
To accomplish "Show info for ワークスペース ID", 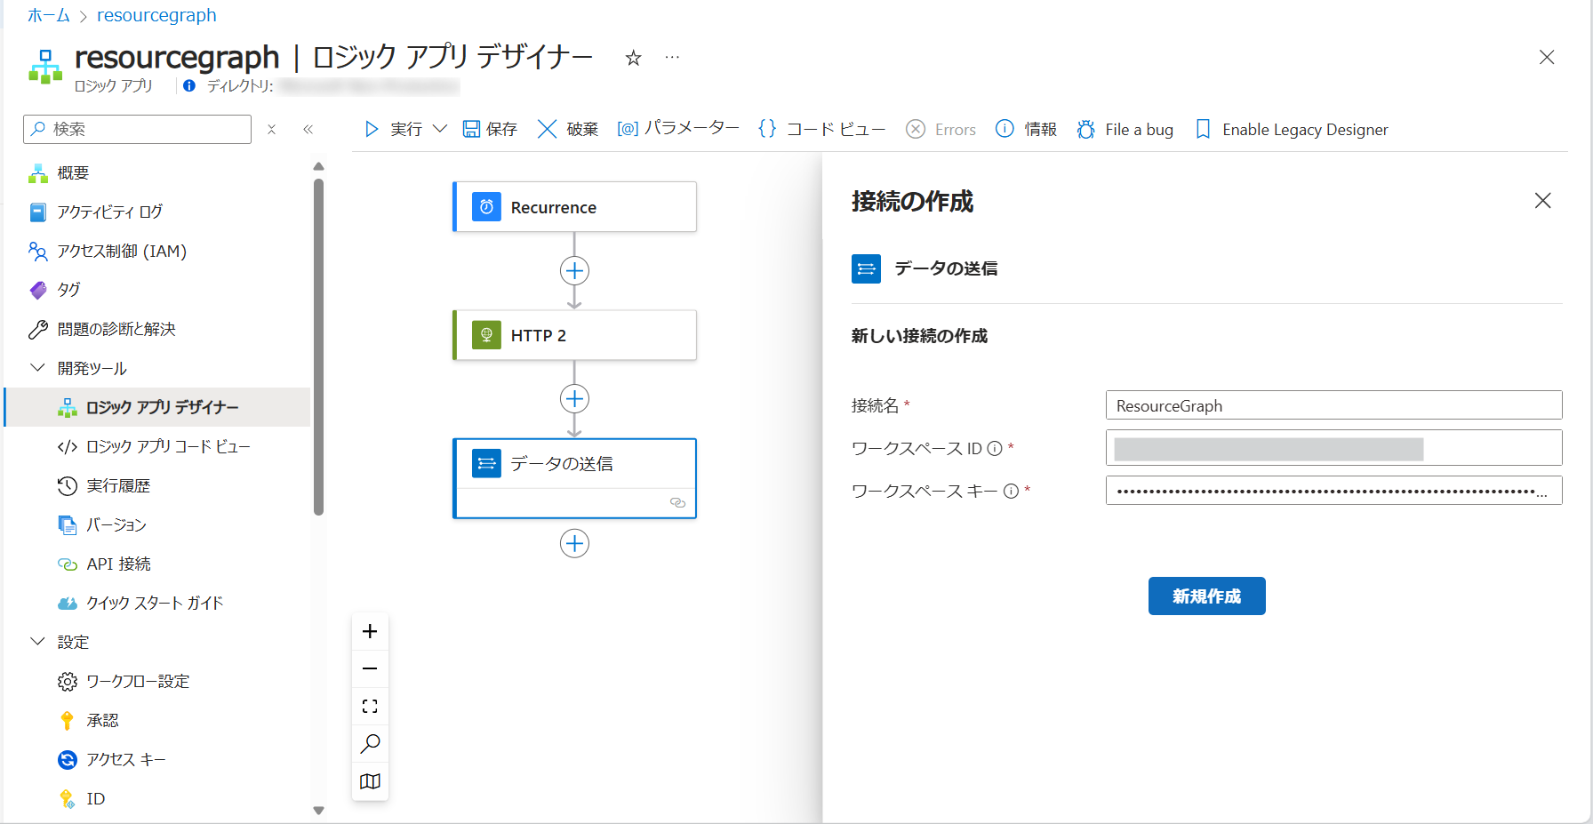I will click(995, 449).
